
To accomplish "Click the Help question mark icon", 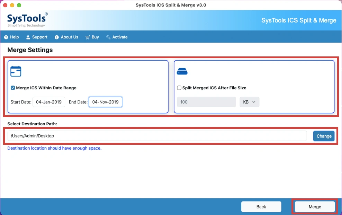I will click(6, 37).
